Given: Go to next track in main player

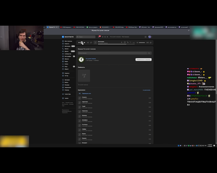Looking at the screenshot, I should click(x=85, y=42).
